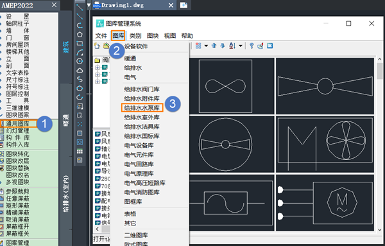Open the 文件 menu
385x246 pixels.
(101, 36)
